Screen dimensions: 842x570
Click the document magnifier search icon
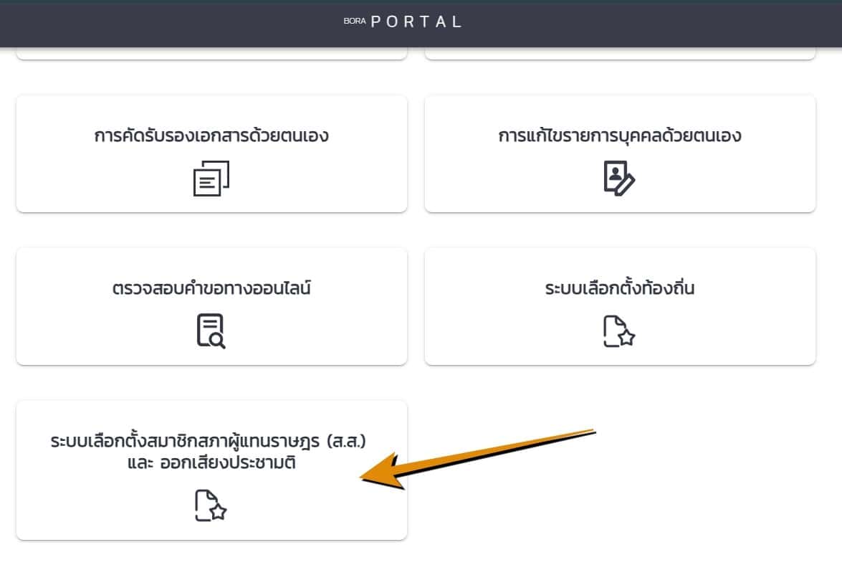tap(211, 331)
